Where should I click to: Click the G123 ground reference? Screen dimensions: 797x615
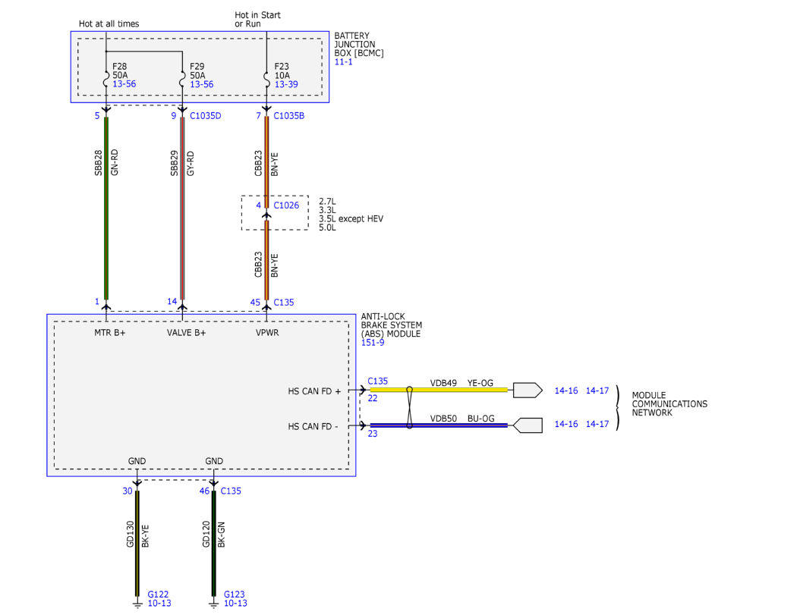pos(235,595)
